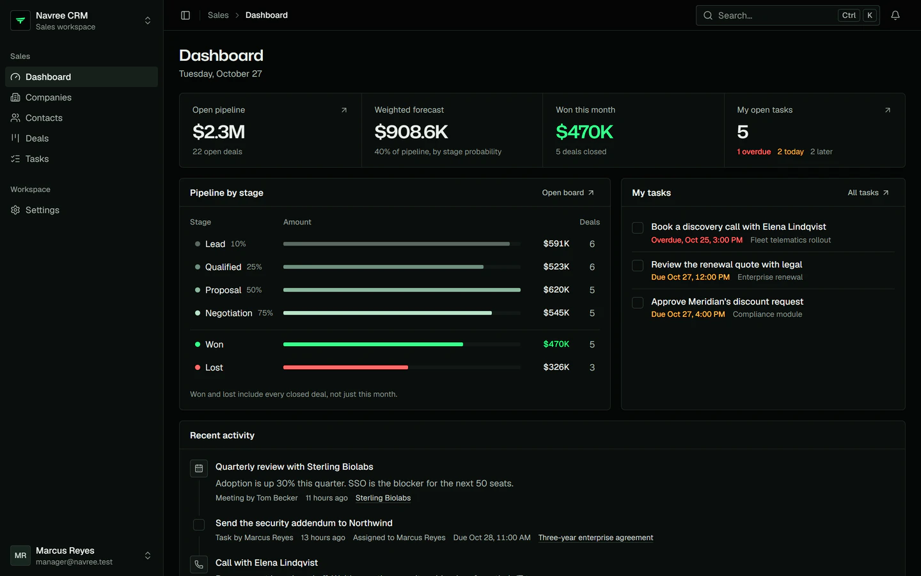Toggle the sidebar panel icon
This screenshot has height=576, width=921.
tap(185, 15)
